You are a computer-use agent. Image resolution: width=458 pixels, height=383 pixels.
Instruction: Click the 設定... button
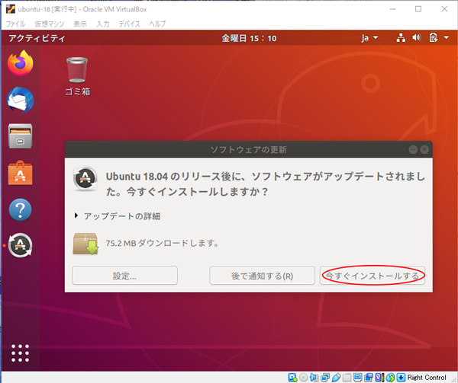coord(124,275)
